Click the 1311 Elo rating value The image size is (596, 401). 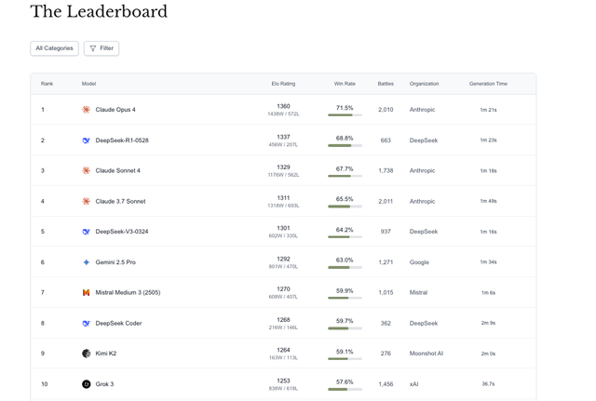(x=283, y=198)
